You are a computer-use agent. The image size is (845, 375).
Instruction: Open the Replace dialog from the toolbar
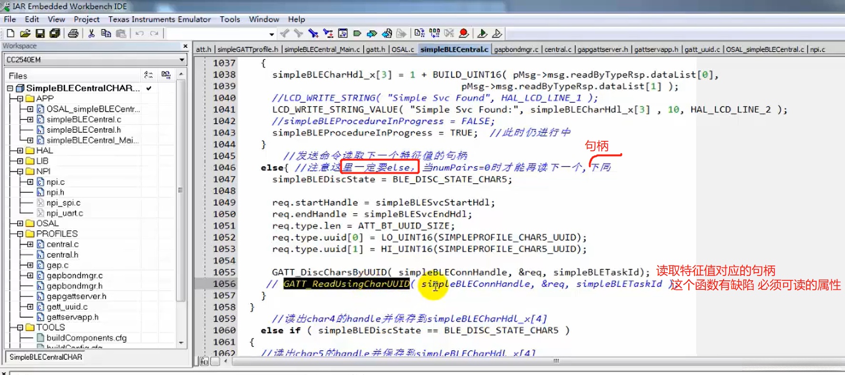click(x=328, y=33)
